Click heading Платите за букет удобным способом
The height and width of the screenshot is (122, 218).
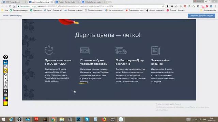[94, 62]
